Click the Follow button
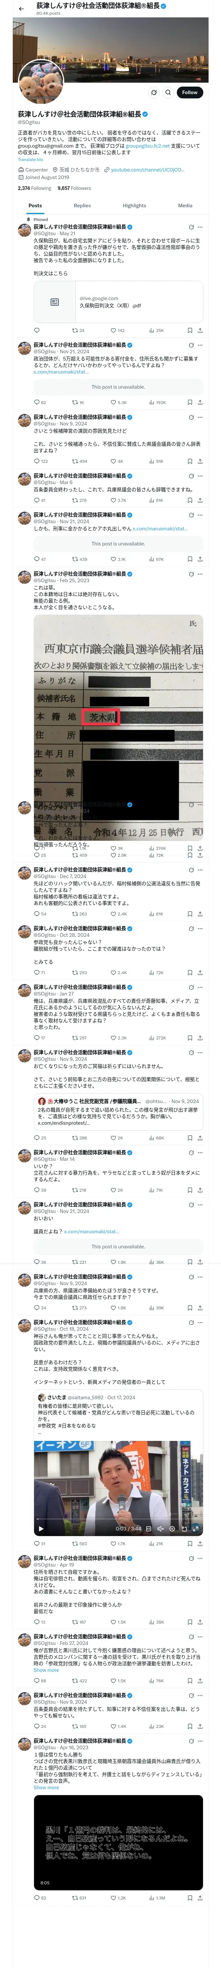221x1968 pixels. [189, 92]
